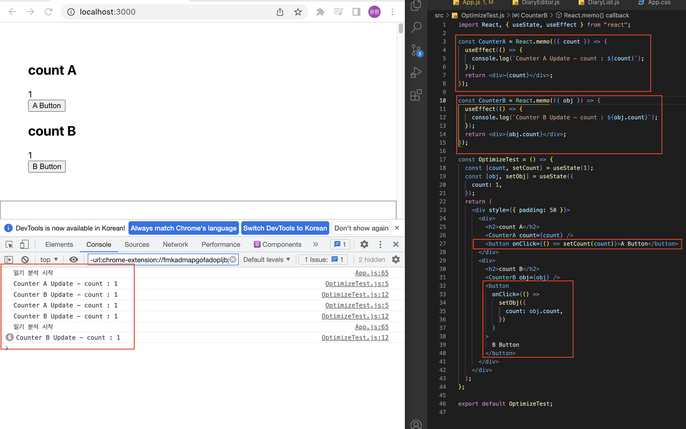
Task: Open Run and Debug icon
Action: [416, 72]
